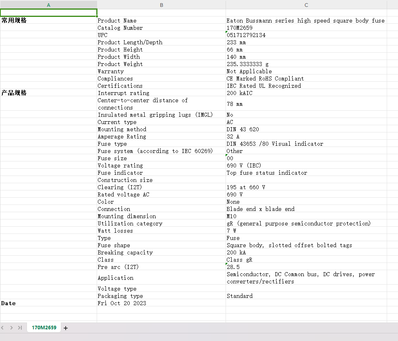Select the 'Product Height' cell
The height and width of the screenshot is (341, 398).
click(162, 50)
